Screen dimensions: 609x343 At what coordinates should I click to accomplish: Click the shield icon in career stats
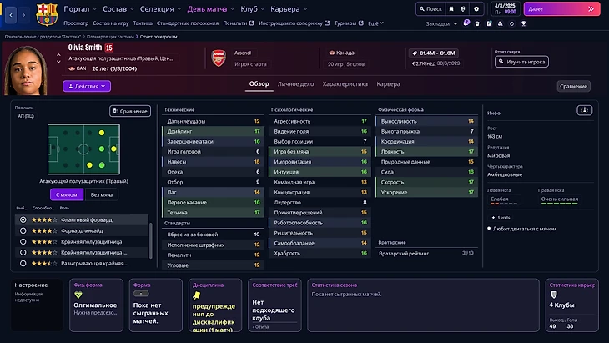click(x=552, y=294)
